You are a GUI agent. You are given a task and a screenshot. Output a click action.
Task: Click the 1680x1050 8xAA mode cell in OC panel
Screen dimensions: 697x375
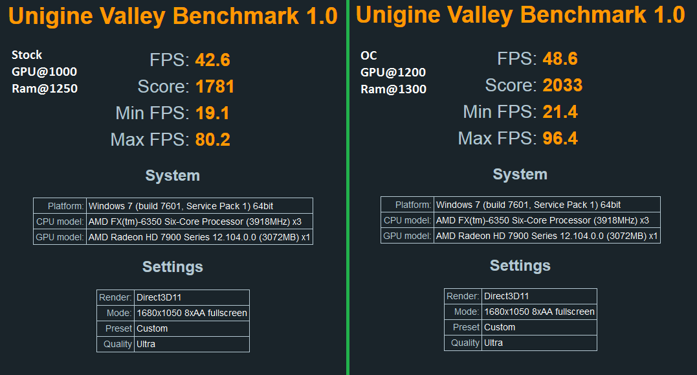click(x=539, y=312)
